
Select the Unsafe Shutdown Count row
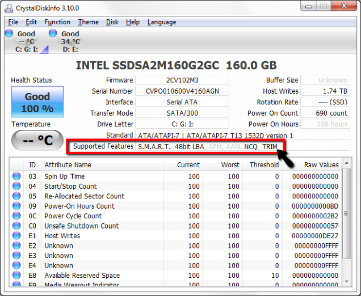pyautogui.click(x=175, y=226)
